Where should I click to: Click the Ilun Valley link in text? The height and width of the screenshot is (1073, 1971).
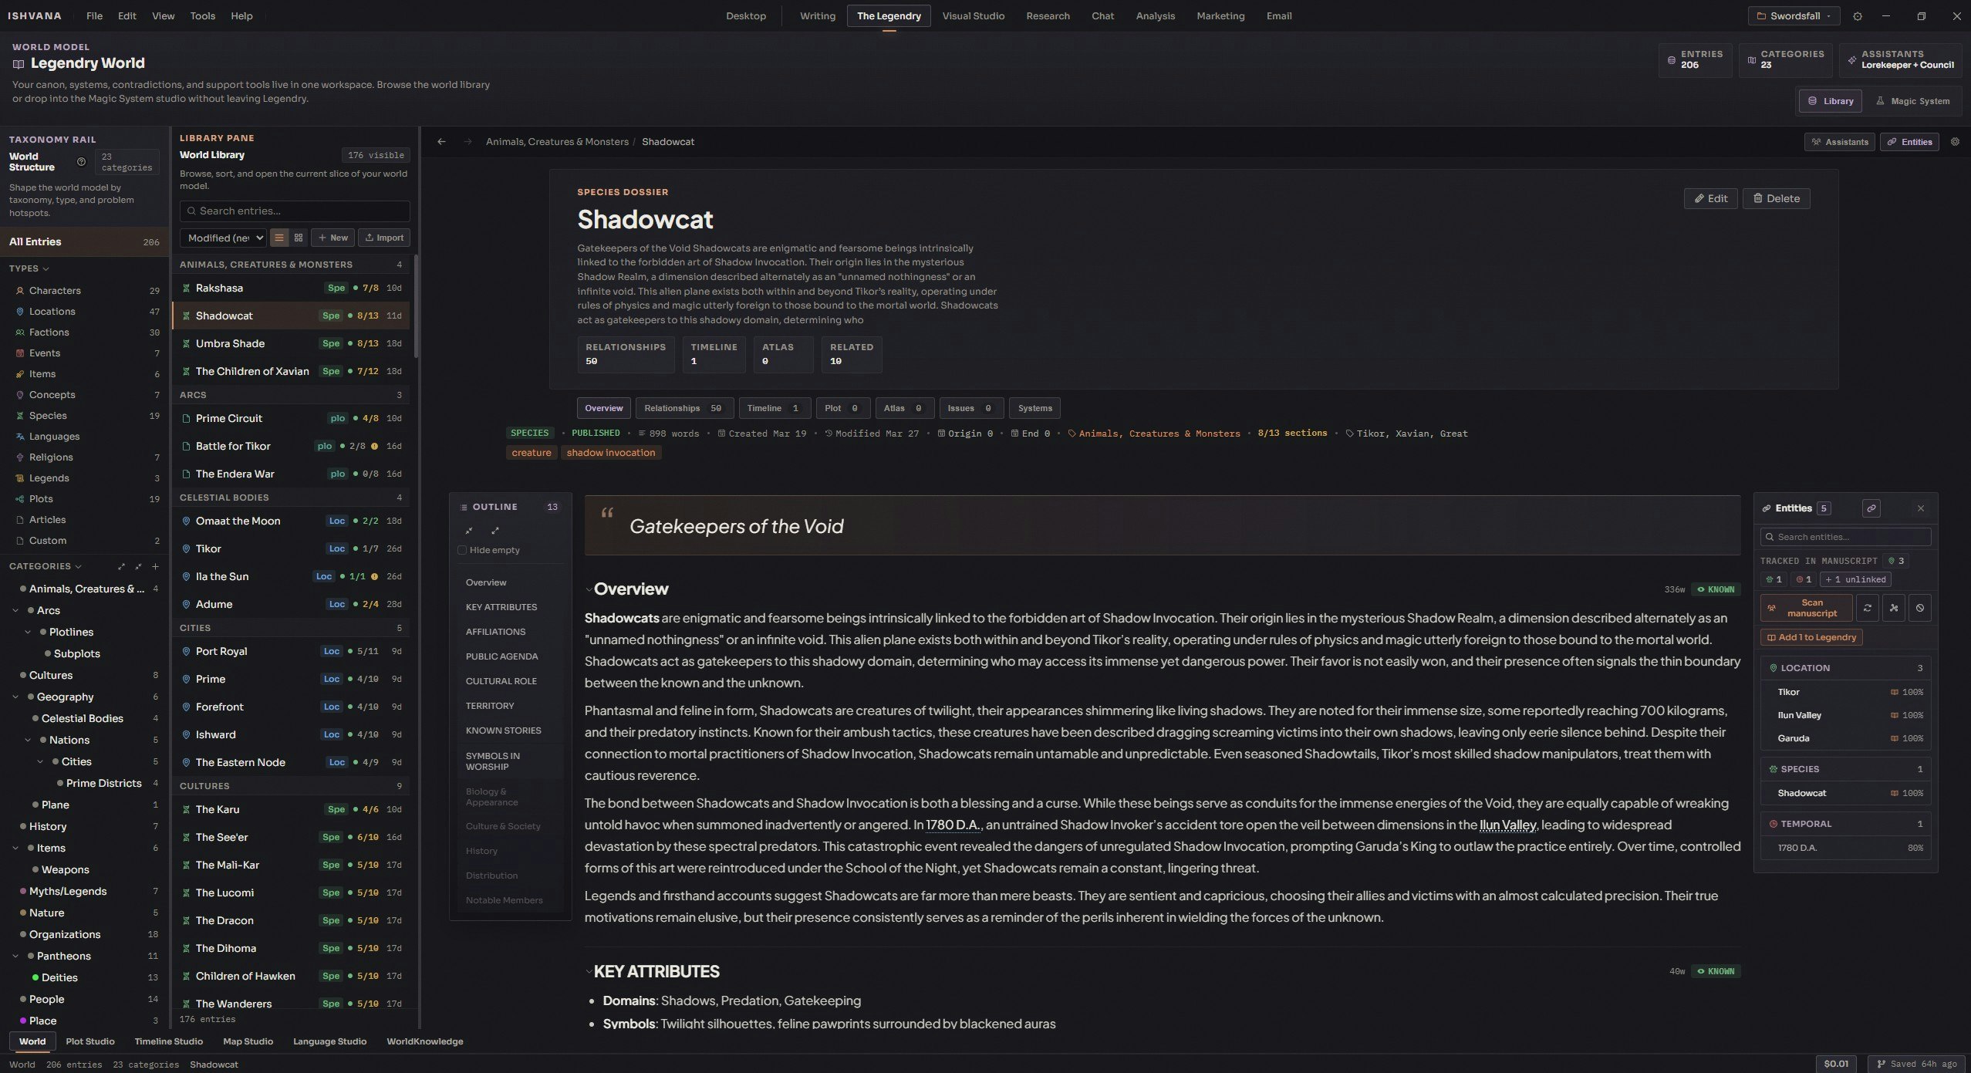1507,825
